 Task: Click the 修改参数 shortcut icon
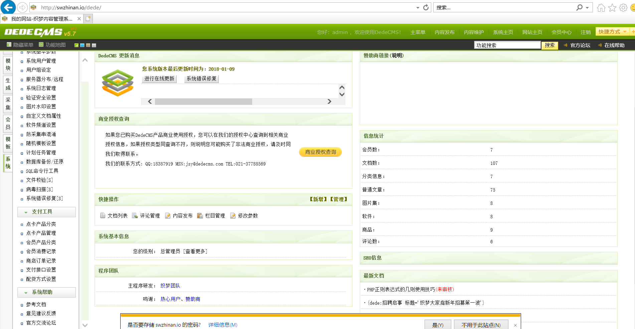click(233, 216)
